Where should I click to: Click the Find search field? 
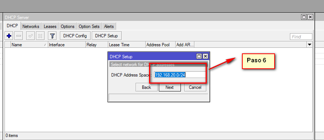(x=301, y=37)
